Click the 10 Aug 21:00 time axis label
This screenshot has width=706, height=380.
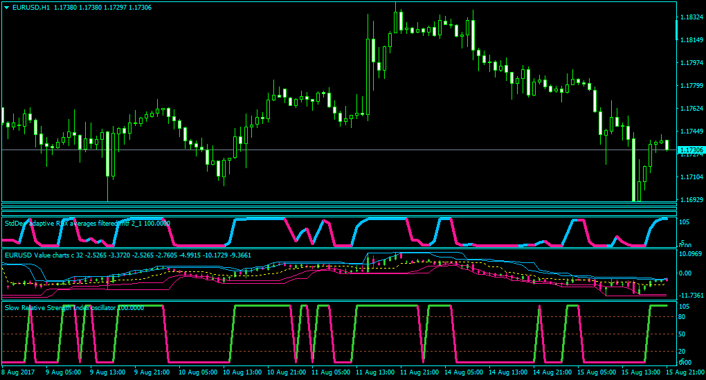(x=287, y=372)
